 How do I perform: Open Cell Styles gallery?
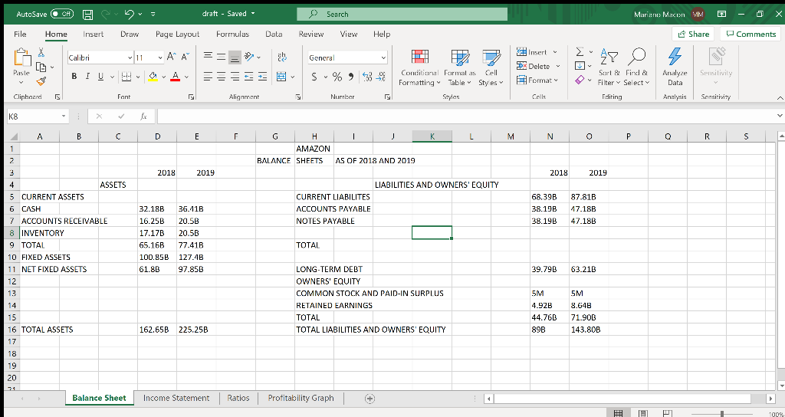pyautogui.click(x=491, y=67)
